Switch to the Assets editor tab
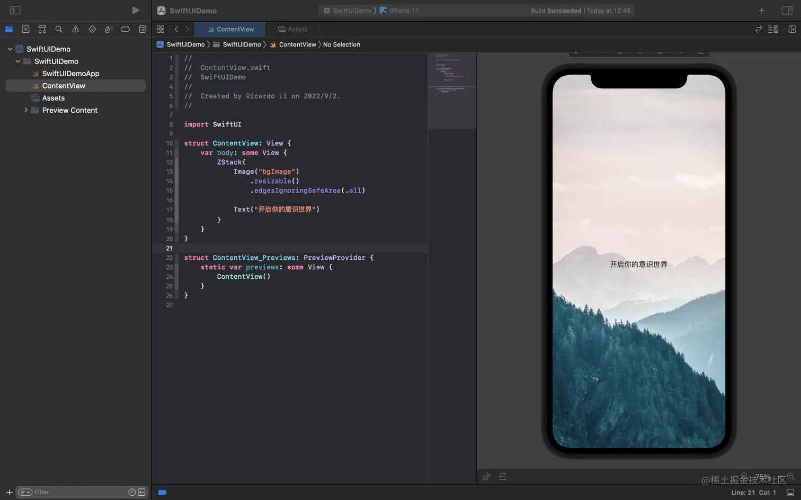801x500 pixels. (x=292, y=29)
